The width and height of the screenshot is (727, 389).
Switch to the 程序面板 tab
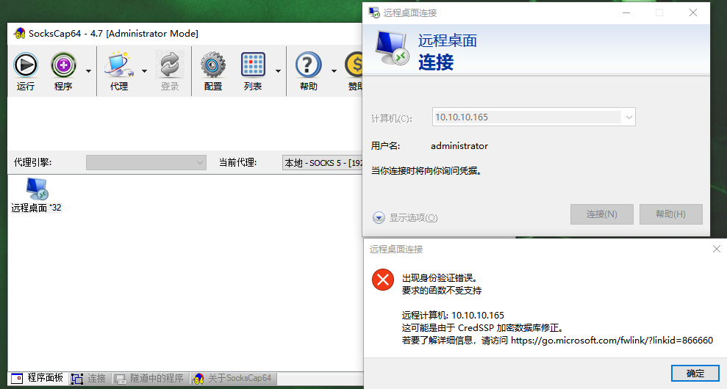pyautogui.click(x=38, y=378)
